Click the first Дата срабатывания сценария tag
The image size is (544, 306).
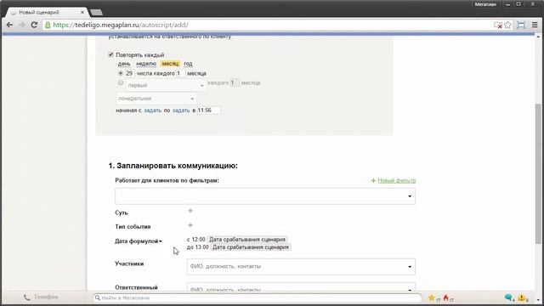point(247,240)
